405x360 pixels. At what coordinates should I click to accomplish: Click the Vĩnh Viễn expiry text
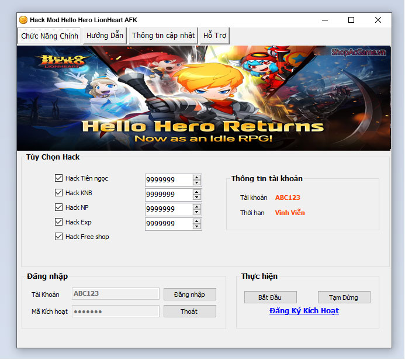pos(290,213)
